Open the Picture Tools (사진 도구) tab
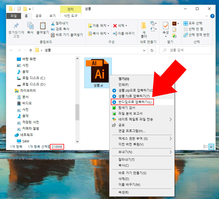 coord(71,16)
